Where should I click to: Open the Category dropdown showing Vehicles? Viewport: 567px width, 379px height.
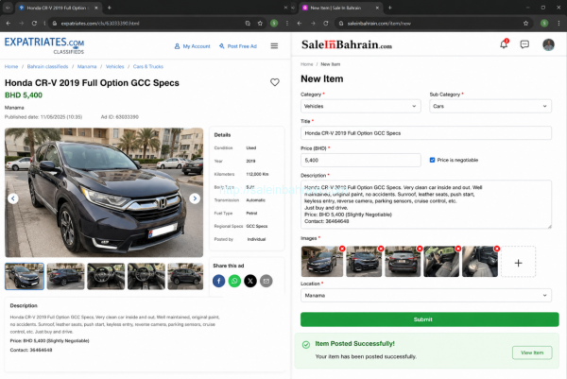tap(361, 106)
